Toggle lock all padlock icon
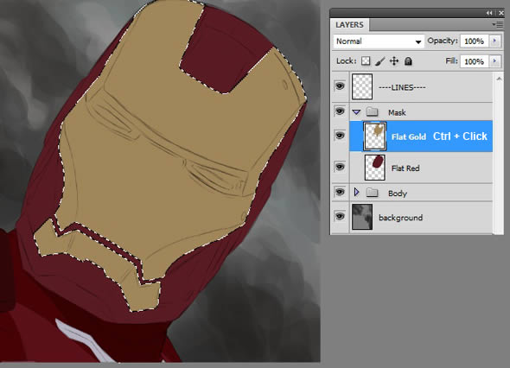The image size is (510, 368). pyautogui.click(x=408, y=60)
